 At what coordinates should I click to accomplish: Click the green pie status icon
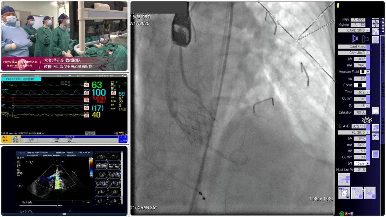point(341,213)
